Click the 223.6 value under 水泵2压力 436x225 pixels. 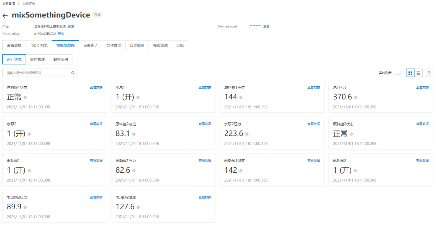tap(234, 134)
